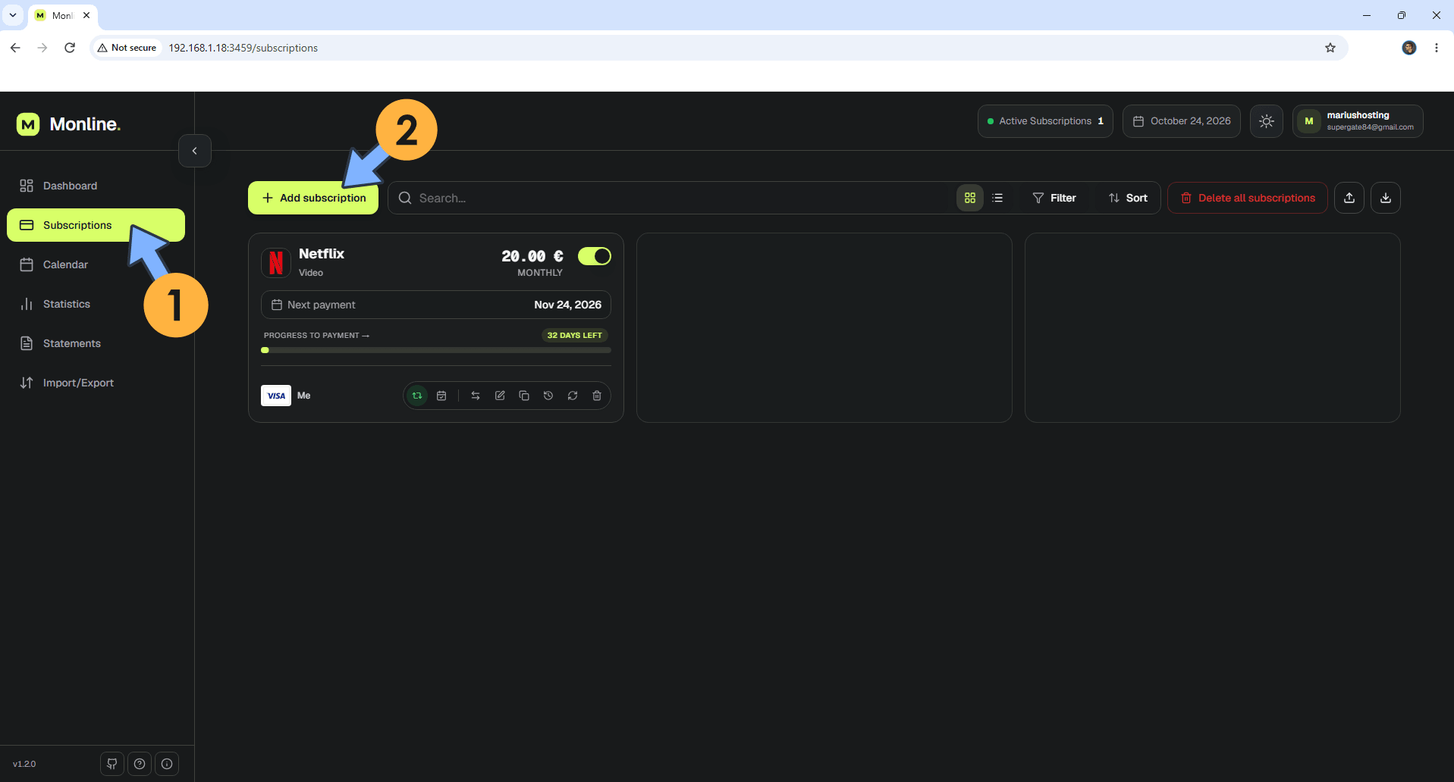Click the green recurring arrows icon on Netflix
Image resolution: width=1454 pixels, height=782 pixels.
tap(417, 396)
